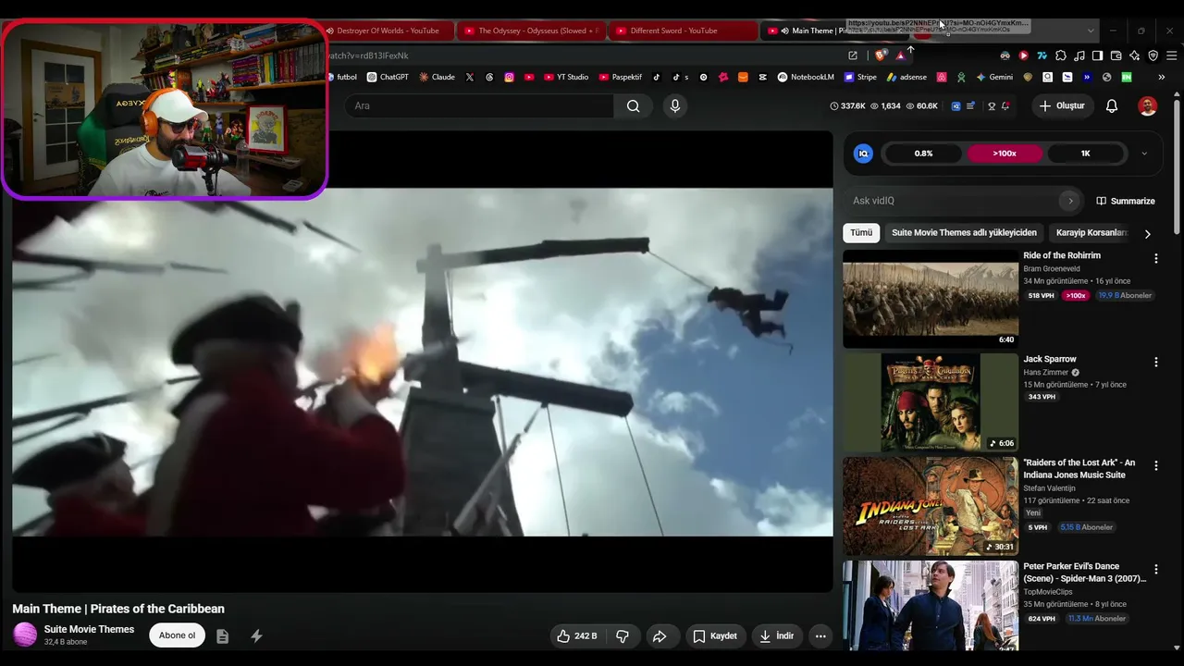Open options for Jack Sparrow video
1184x666 pixels.
click(1155, 363)
